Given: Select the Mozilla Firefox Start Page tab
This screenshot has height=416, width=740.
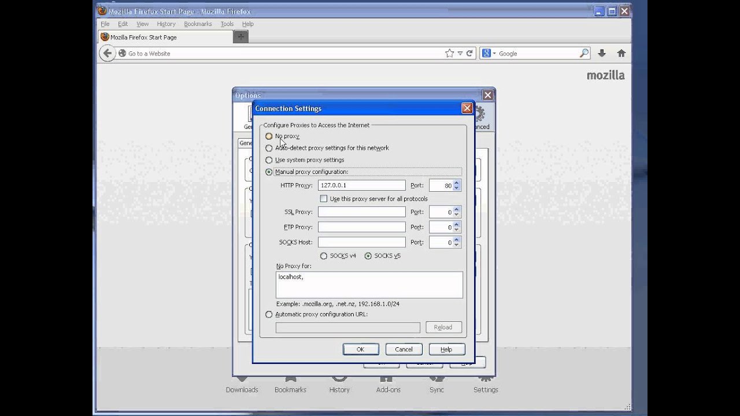Looking at the screenshot, I should tap(165, 37).
